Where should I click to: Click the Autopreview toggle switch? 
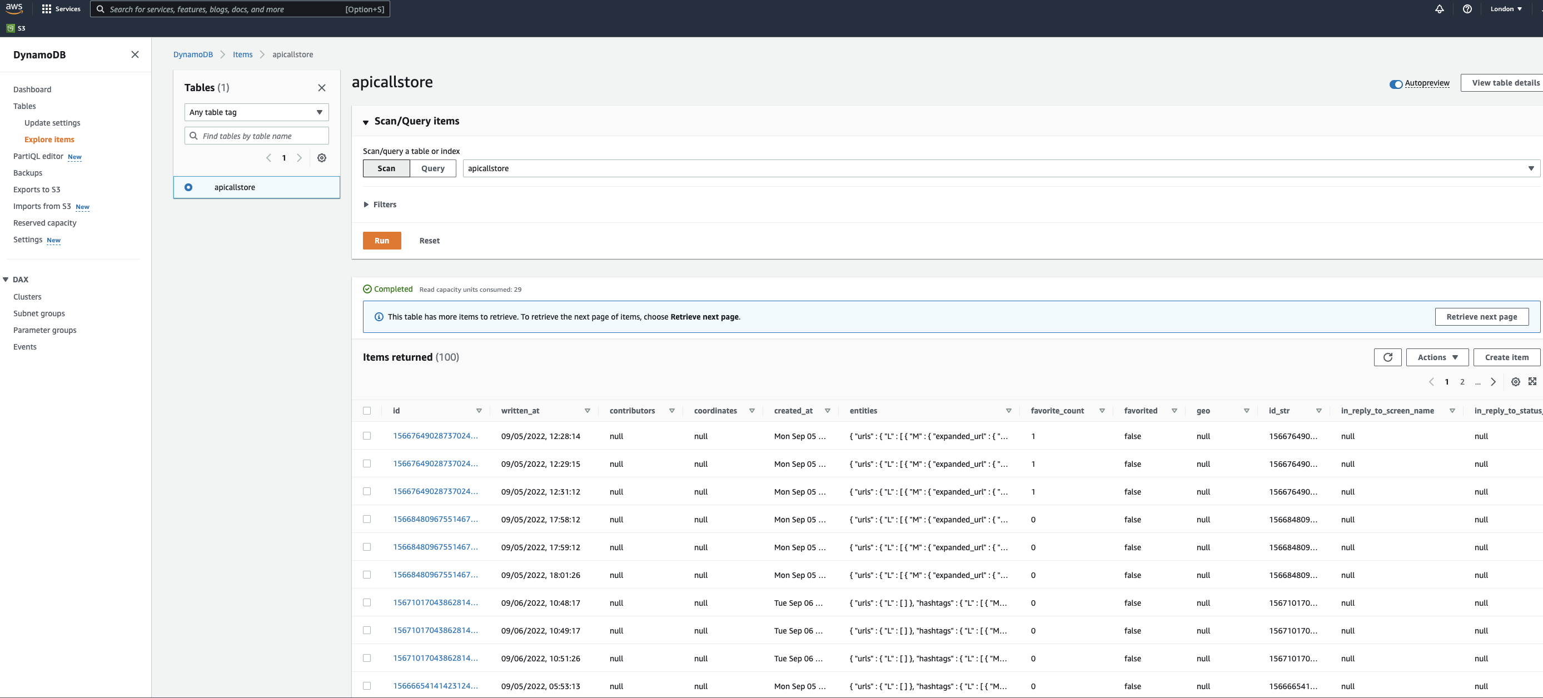pyautogui.click(x=1395, y=83)
